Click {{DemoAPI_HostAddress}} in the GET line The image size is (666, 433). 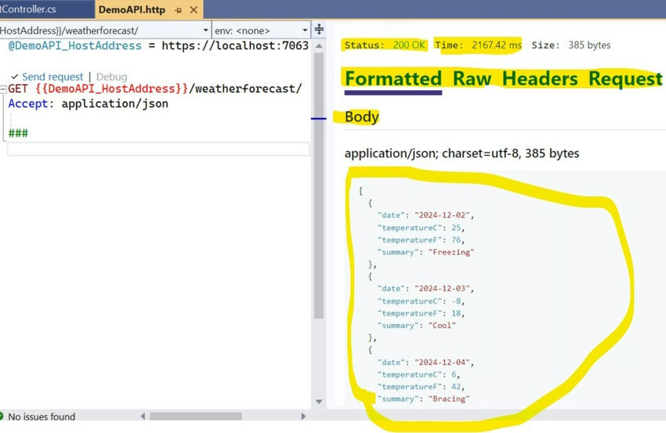tap(112, 88)
